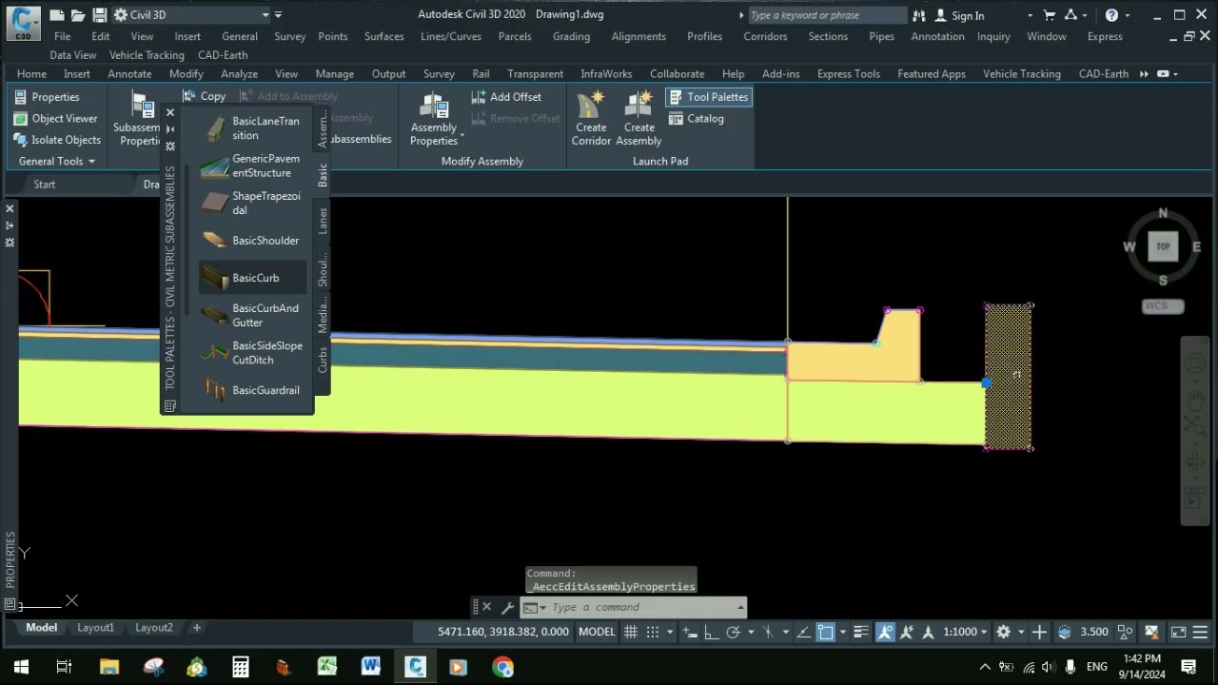Image resolution: width=1218 pixels, height=685 pixels.
Task: Click the New drawing icon in quick access toolbar
Action: [58, 15]
